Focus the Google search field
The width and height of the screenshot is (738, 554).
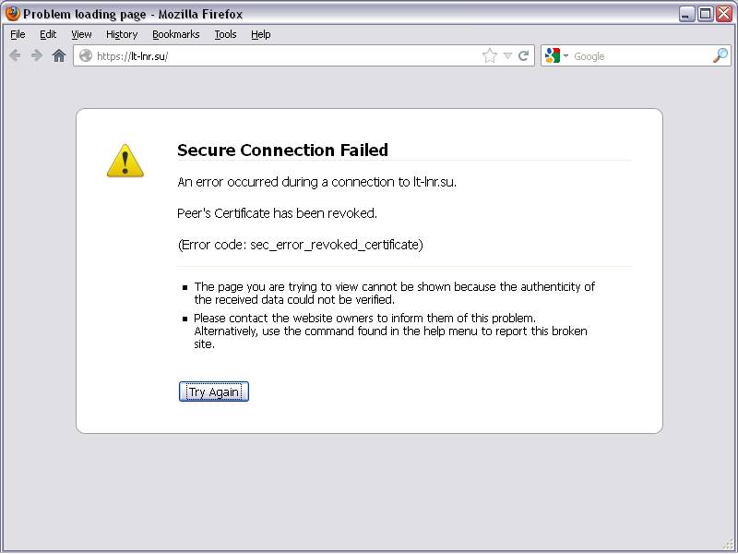click(637, 55)
